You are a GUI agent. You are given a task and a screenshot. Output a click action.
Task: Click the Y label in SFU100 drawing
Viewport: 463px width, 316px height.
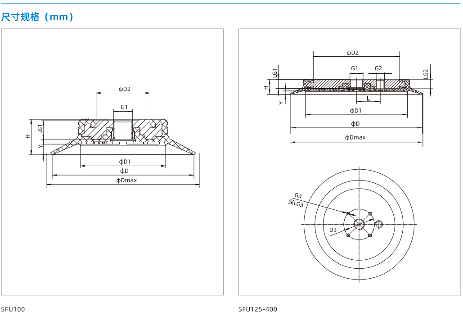tap(41, 146)
